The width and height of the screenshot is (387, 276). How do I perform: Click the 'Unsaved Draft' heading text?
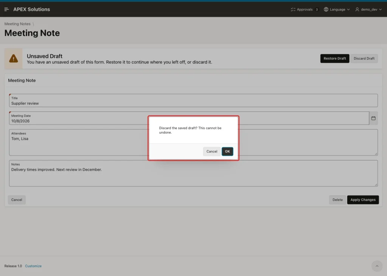pyautogui.click(x=45, y=56)
